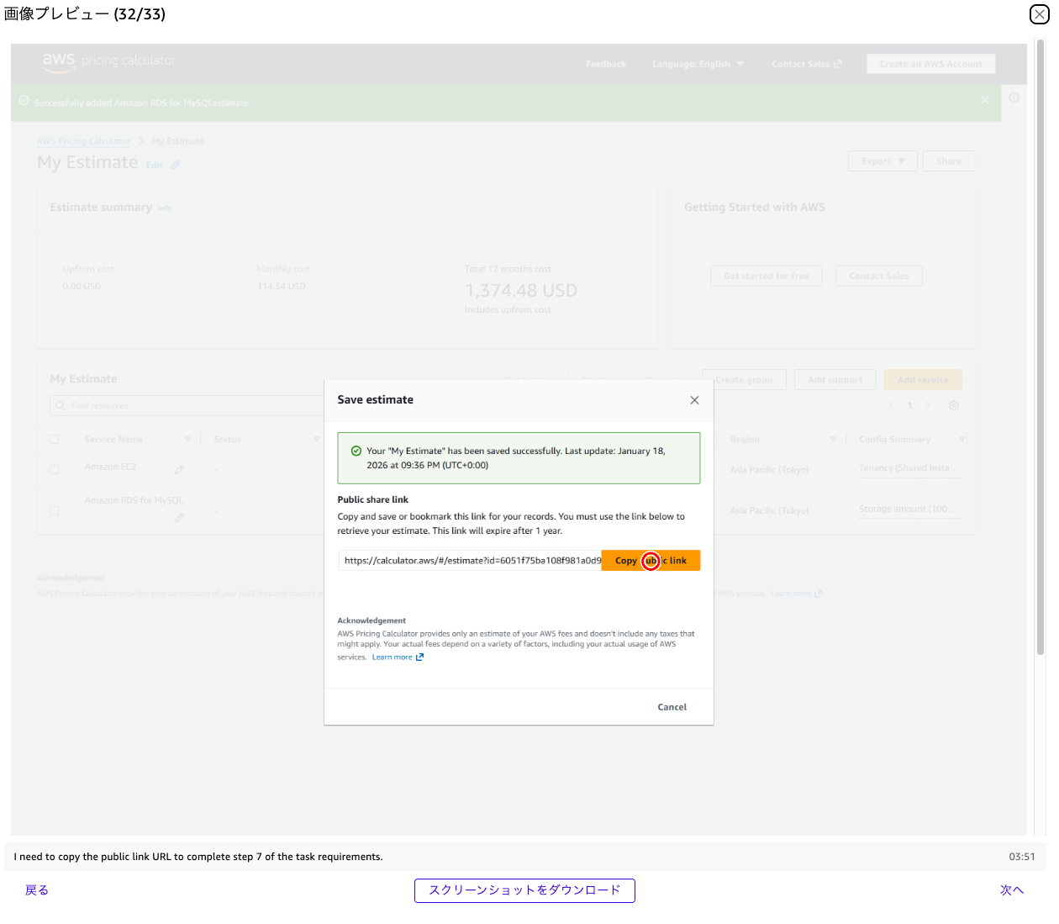Viewport: 1059px width, 924px height.
Task: Open the Language: English dropdown
Action: coord(698,64)
